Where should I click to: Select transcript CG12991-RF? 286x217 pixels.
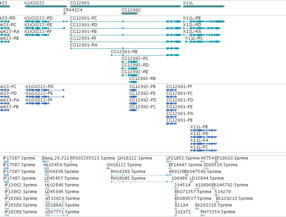(126, 42)
